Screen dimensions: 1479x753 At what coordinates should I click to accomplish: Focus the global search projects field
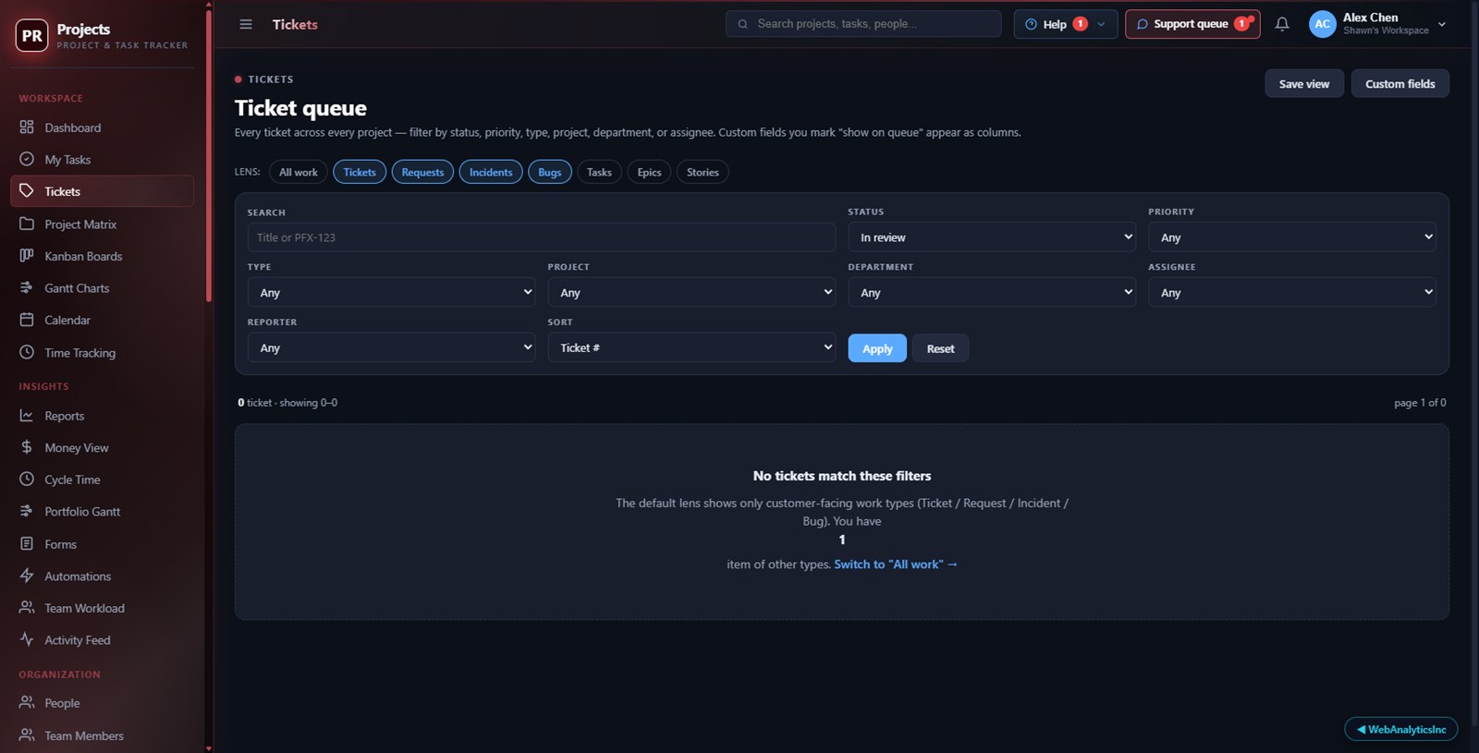point(863,24)
